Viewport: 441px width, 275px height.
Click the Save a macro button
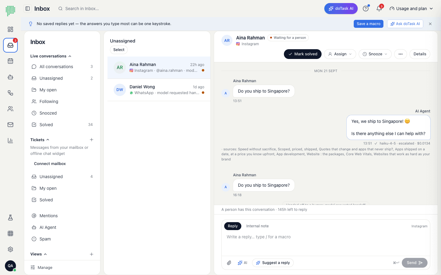(368, 24)
